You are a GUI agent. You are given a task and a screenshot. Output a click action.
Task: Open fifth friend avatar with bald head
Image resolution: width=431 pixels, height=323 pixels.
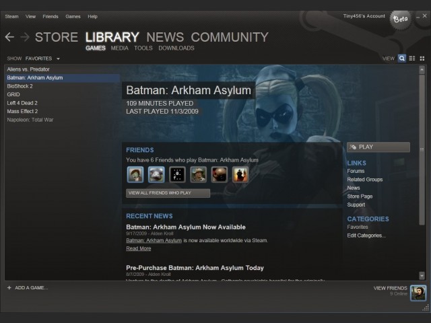220,174
